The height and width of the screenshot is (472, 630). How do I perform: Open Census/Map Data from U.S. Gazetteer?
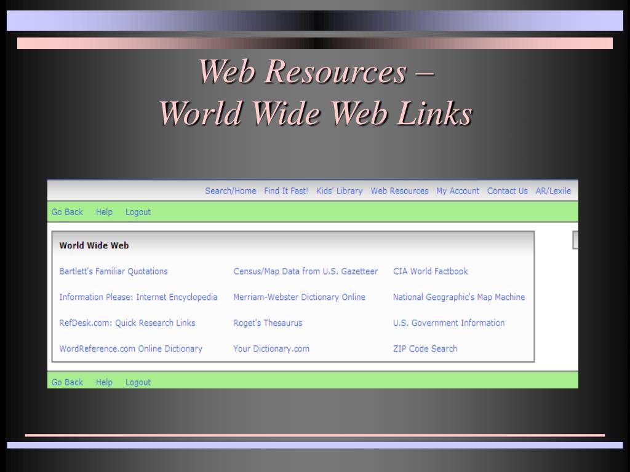(x=305, y=271)
